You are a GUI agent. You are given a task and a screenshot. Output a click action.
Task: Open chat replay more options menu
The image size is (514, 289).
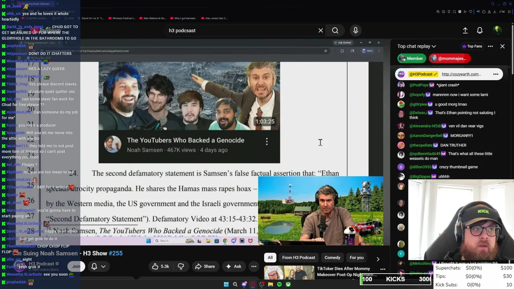[x=490, y=46]
